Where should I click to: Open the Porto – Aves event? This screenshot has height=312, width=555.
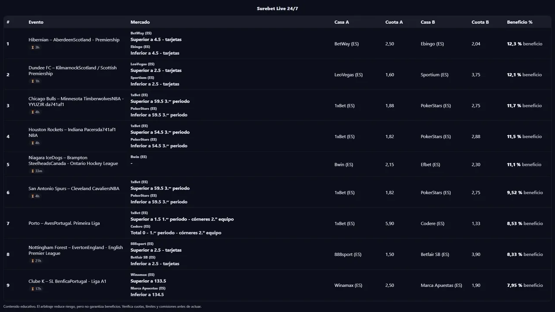tap(64, 224)
